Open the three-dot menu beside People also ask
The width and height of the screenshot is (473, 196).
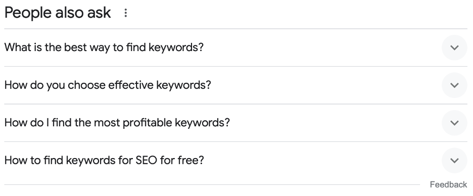[x=125, y=13]
